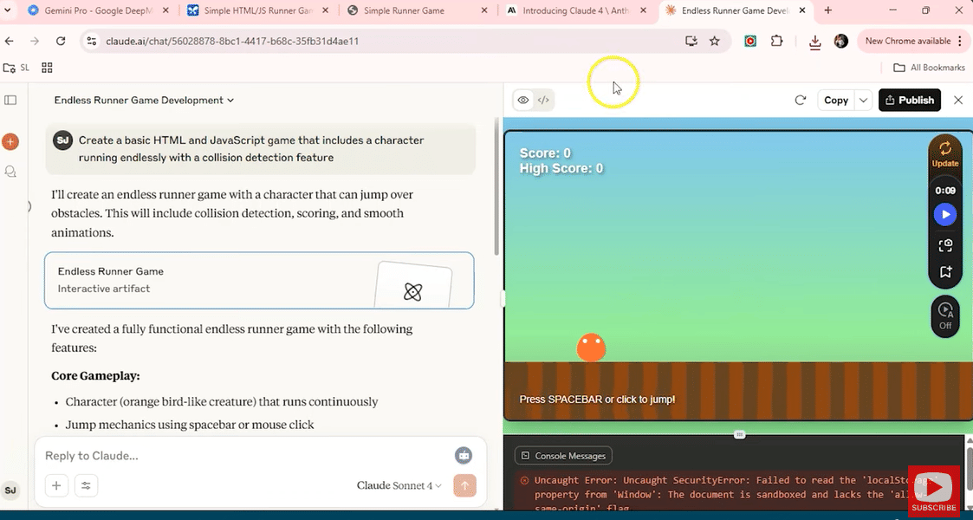Expand the Endless Runner Game Development title dropdown
This screenshot has height=520, width=973.
[x=144, y=101]
